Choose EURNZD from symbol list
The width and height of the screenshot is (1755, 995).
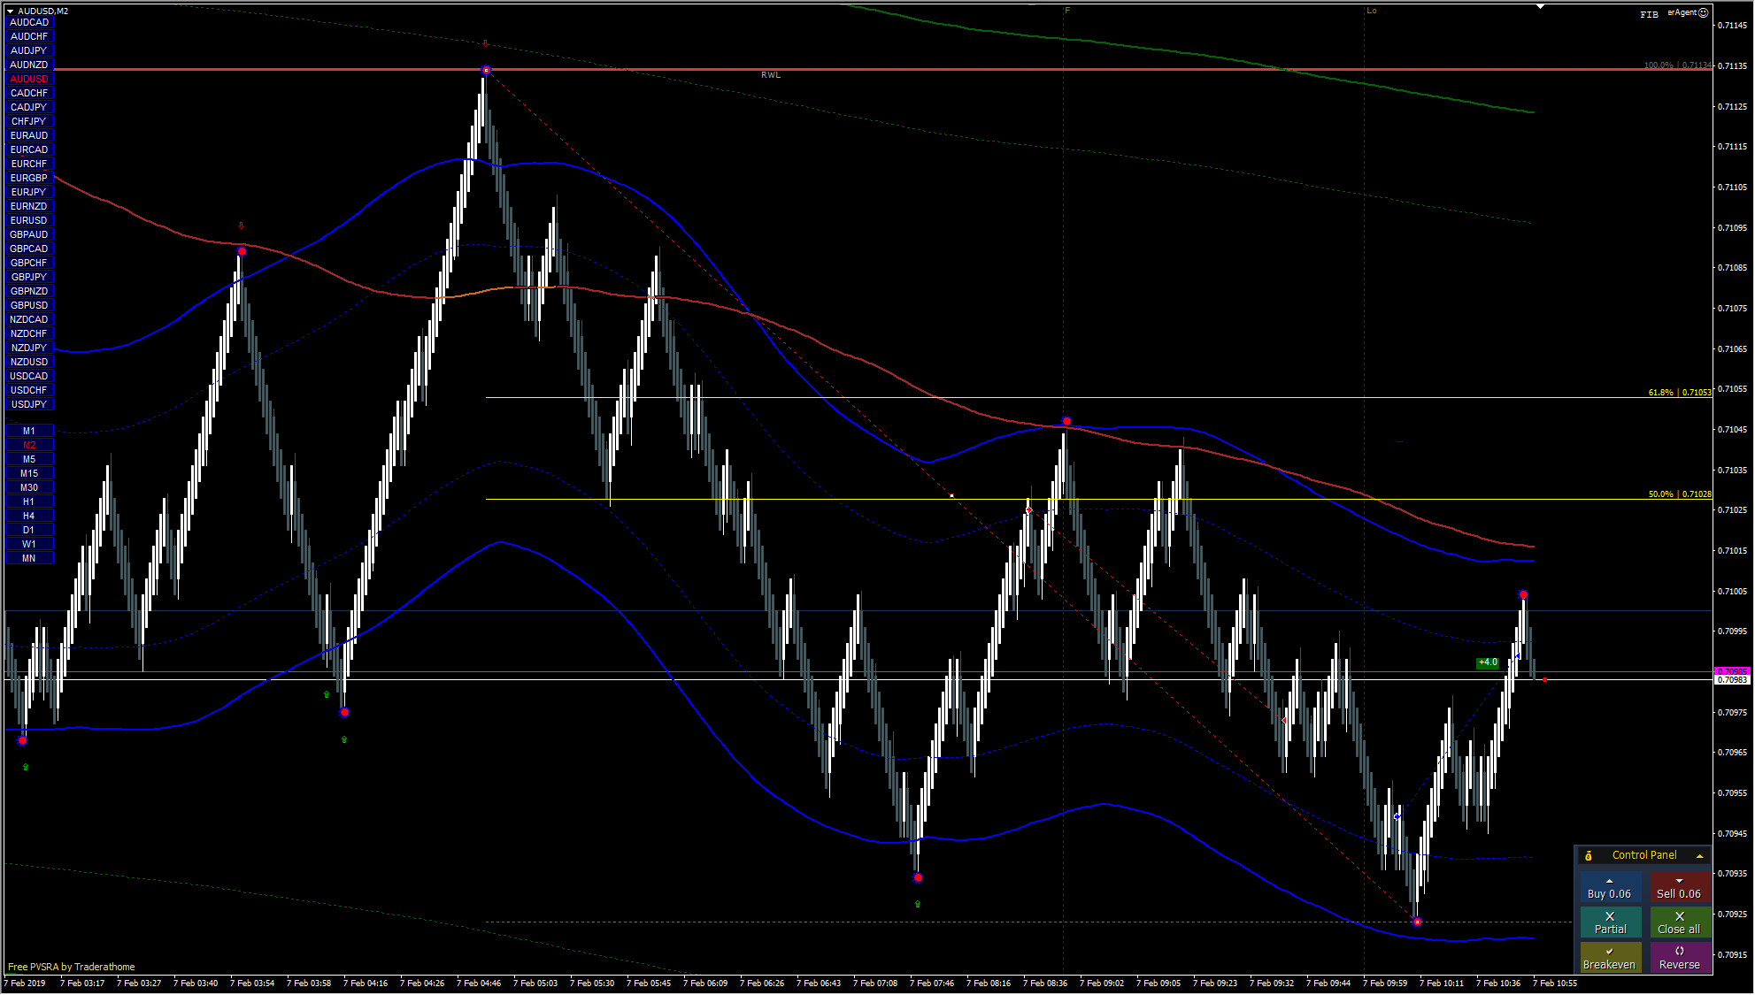pos(29,206)
